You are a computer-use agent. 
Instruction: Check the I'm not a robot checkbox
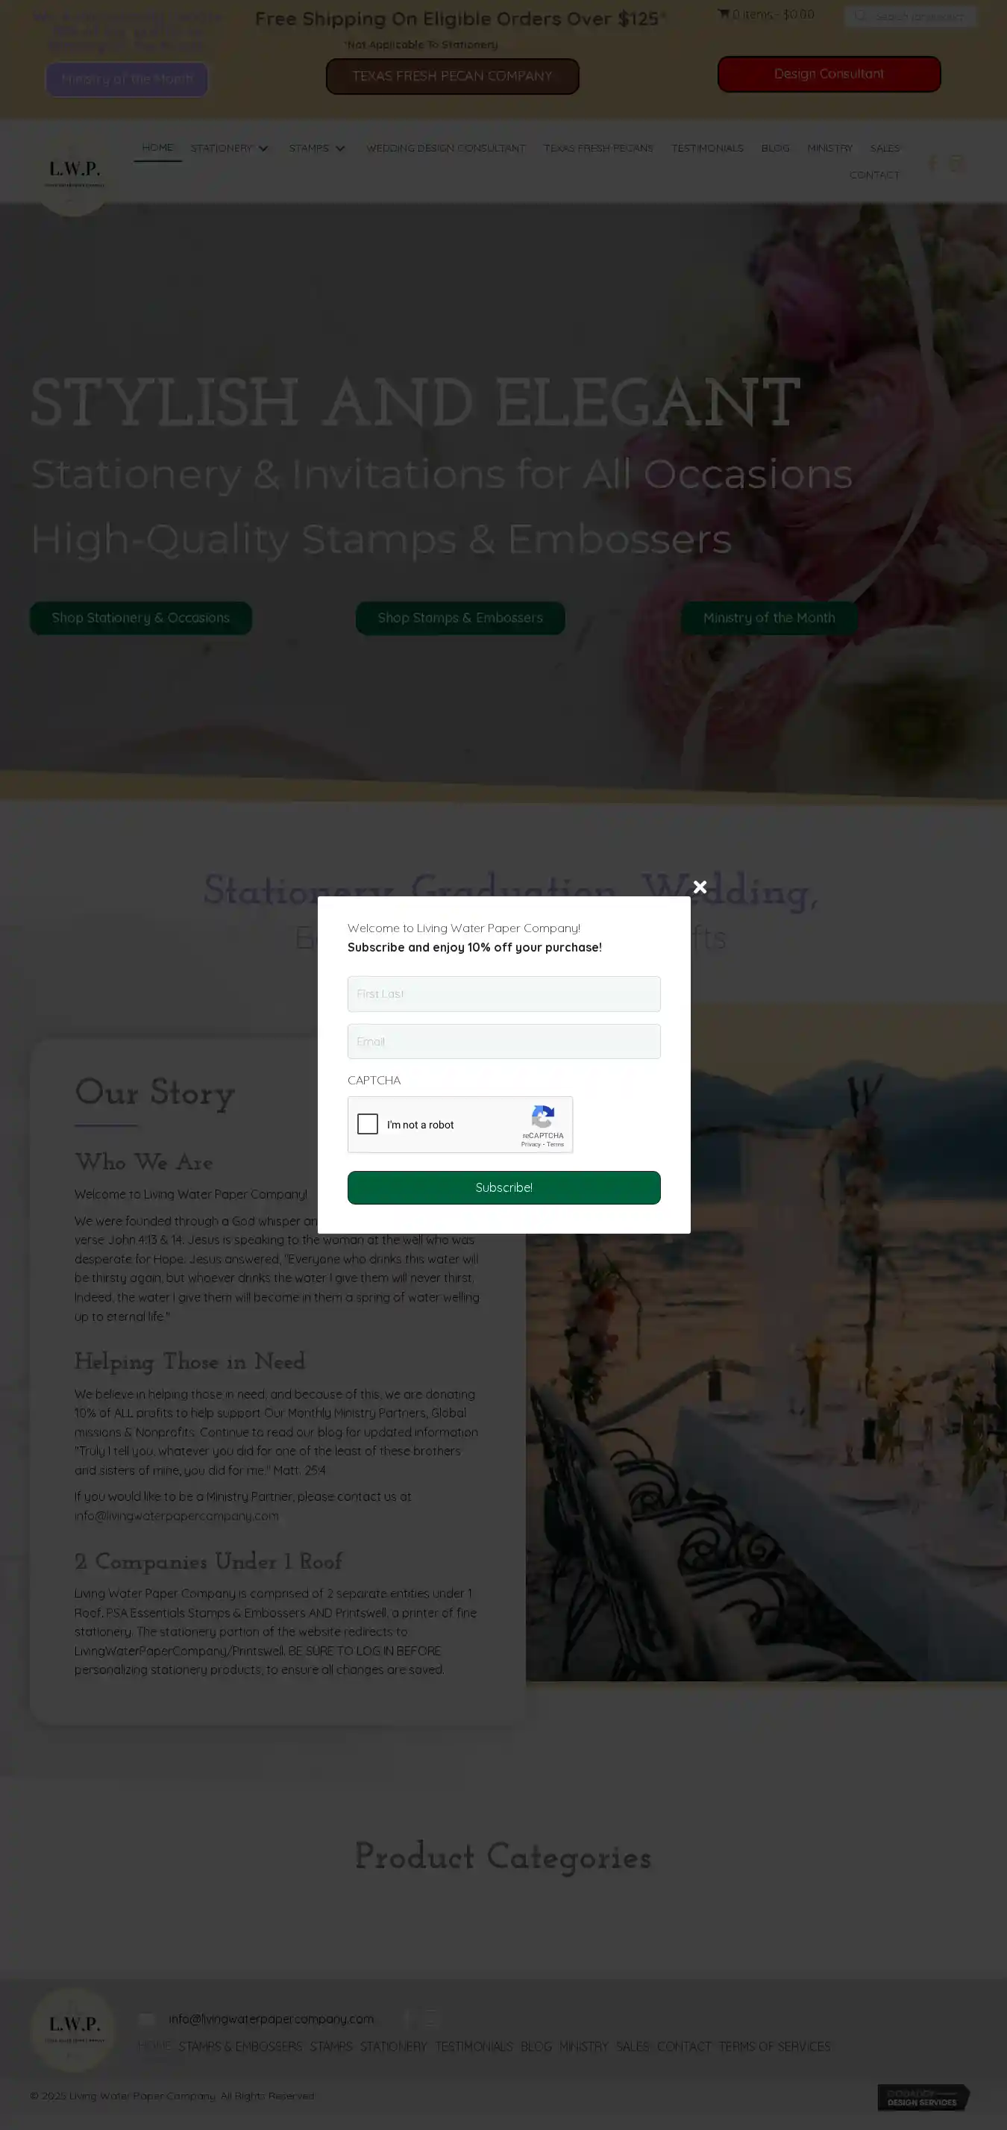point(368,1124)
